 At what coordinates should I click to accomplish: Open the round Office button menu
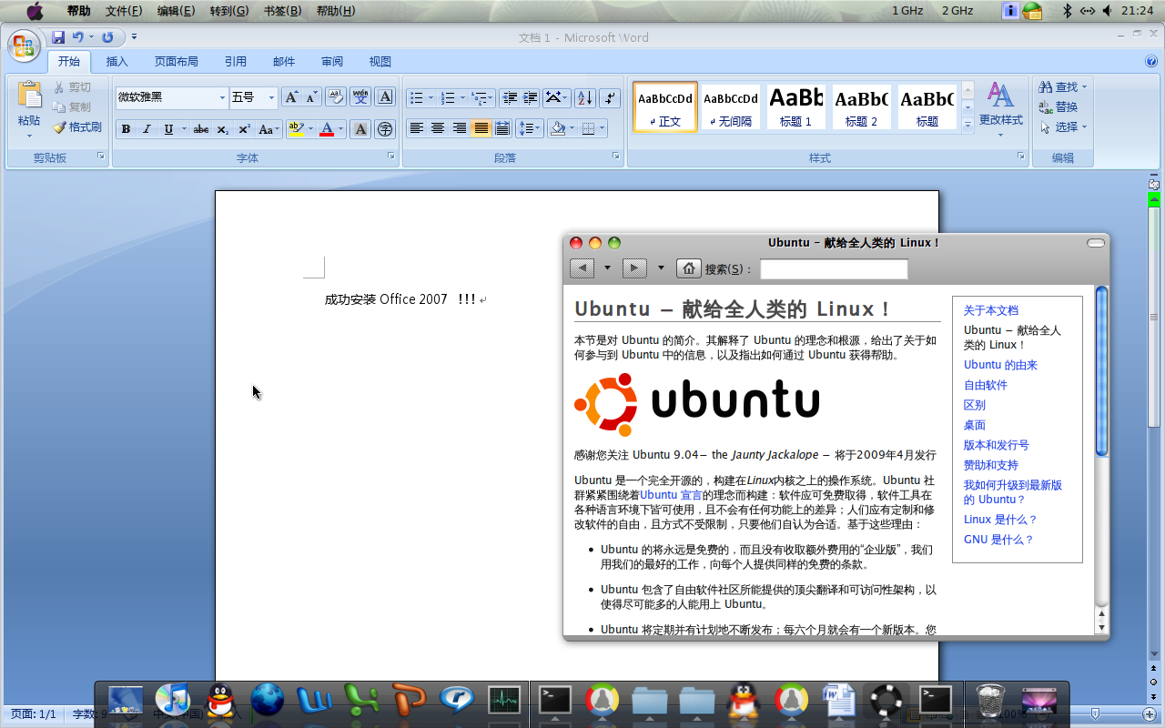coord(24,45)
